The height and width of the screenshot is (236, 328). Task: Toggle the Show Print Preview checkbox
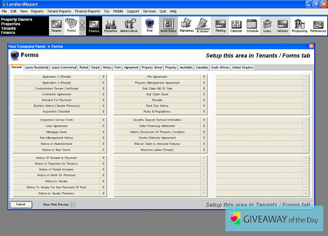pos(73,205)
